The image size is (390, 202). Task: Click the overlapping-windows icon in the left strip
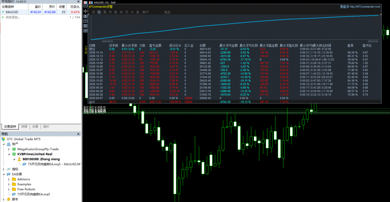click(x=85, y=30)
